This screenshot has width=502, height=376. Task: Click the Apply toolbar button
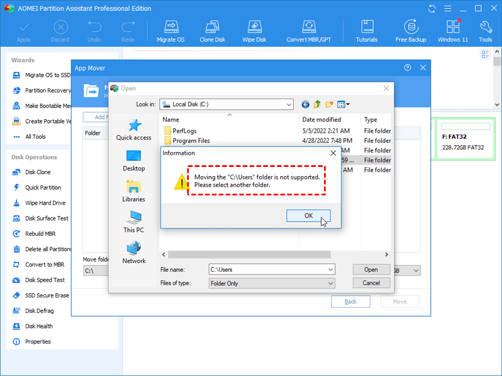pyautogui.click(x=24, y=31)
